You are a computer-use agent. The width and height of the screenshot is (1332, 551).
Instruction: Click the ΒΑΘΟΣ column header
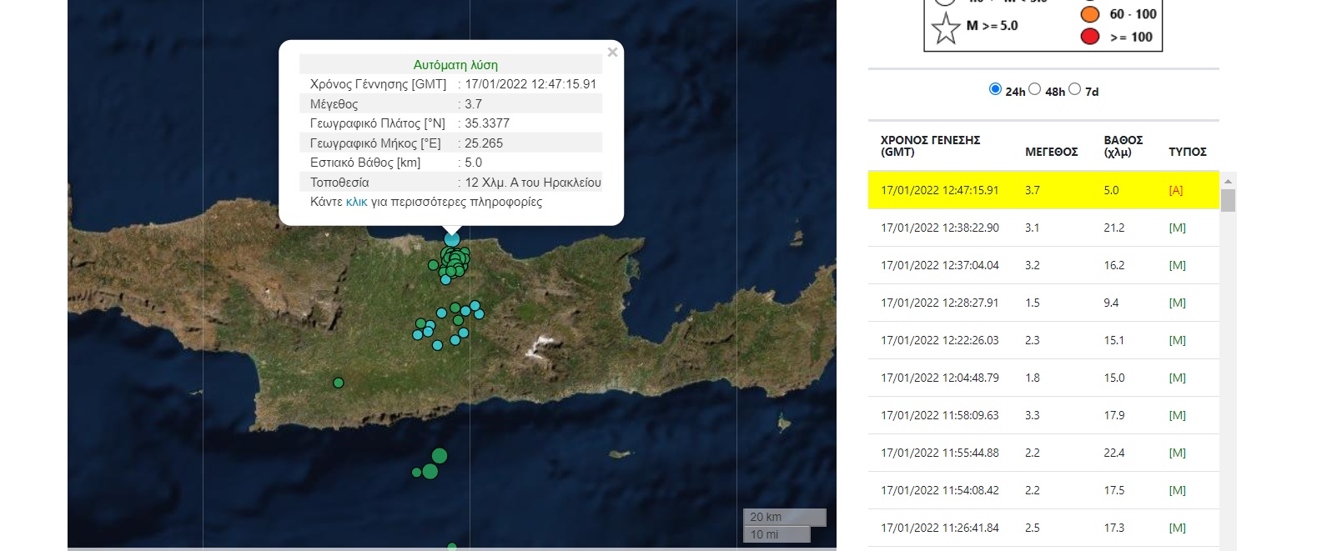pos(1123,146)
